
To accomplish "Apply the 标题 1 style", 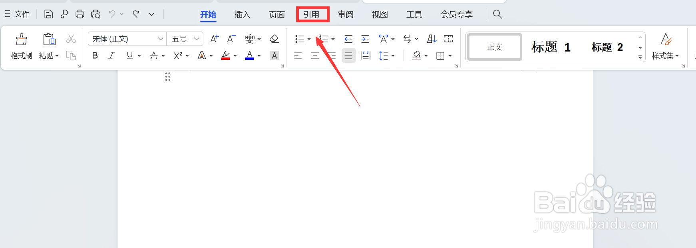I will point(551,47).
